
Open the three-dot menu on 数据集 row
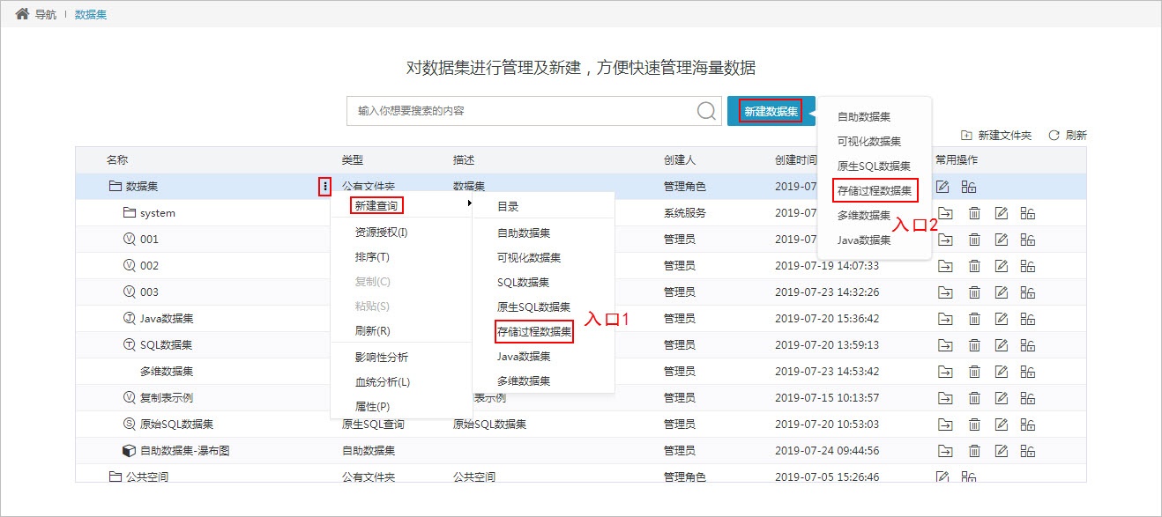tap(325, 187)
